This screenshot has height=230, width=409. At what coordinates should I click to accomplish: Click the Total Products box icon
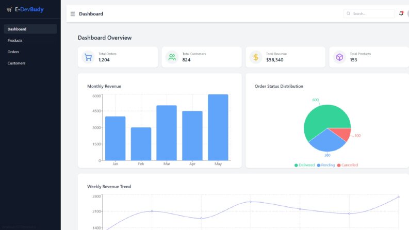pyautogui.click(x=339, y=57)
